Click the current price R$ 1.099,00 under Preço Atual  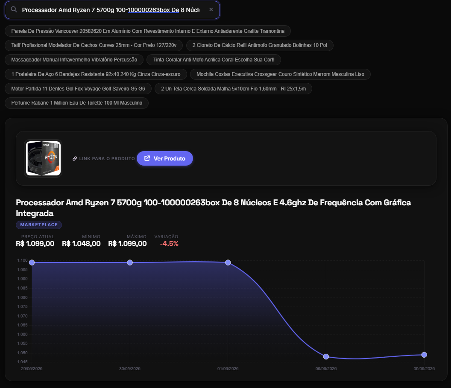tap(35, 244)
